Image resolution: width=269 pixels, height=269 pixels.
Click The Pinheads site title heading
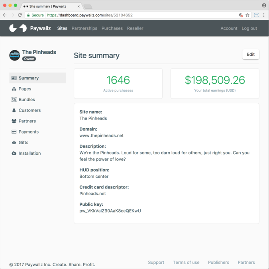coord(39,52)
